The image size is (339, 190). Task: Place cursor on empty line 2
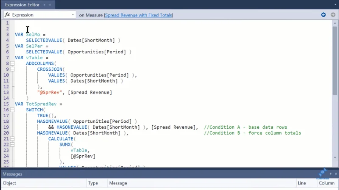tap(173, 29)
